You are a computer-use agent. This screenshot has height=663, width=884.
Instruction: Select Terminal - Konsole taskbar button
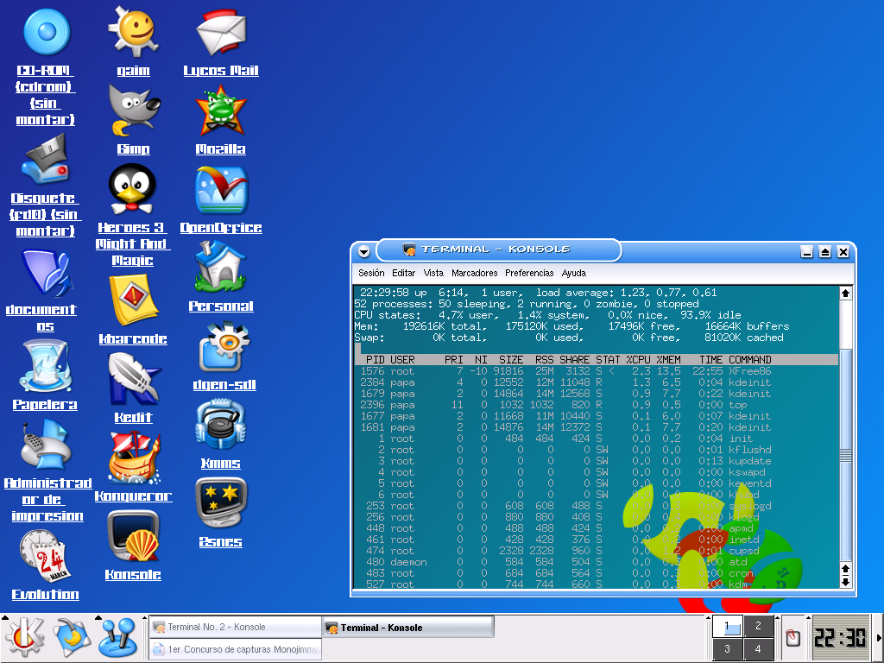coord(408,627)
